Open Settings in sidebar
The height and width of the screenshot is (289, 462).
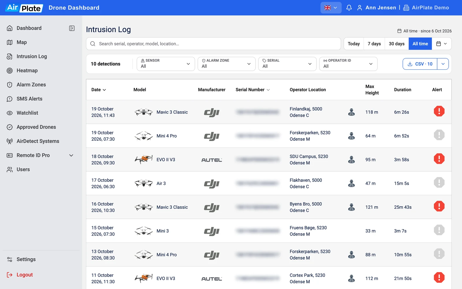pyautogui.click(x=26, y=260)
